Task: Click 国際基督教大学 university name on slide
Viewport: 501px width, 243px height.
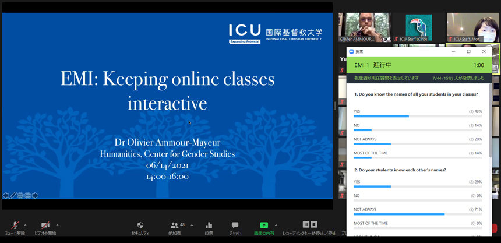Action: (x=294, y=32)
